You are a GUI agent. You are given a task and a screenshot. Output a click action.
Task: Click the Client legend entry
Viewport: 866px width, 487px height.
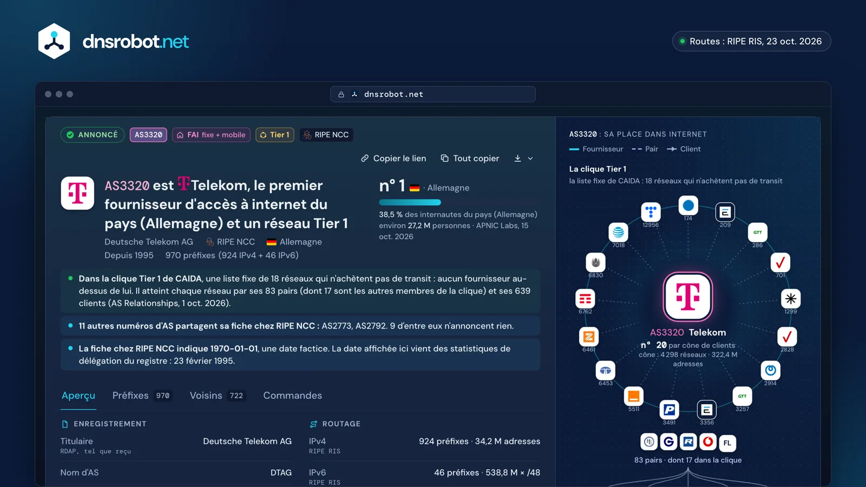pos(684,149)
